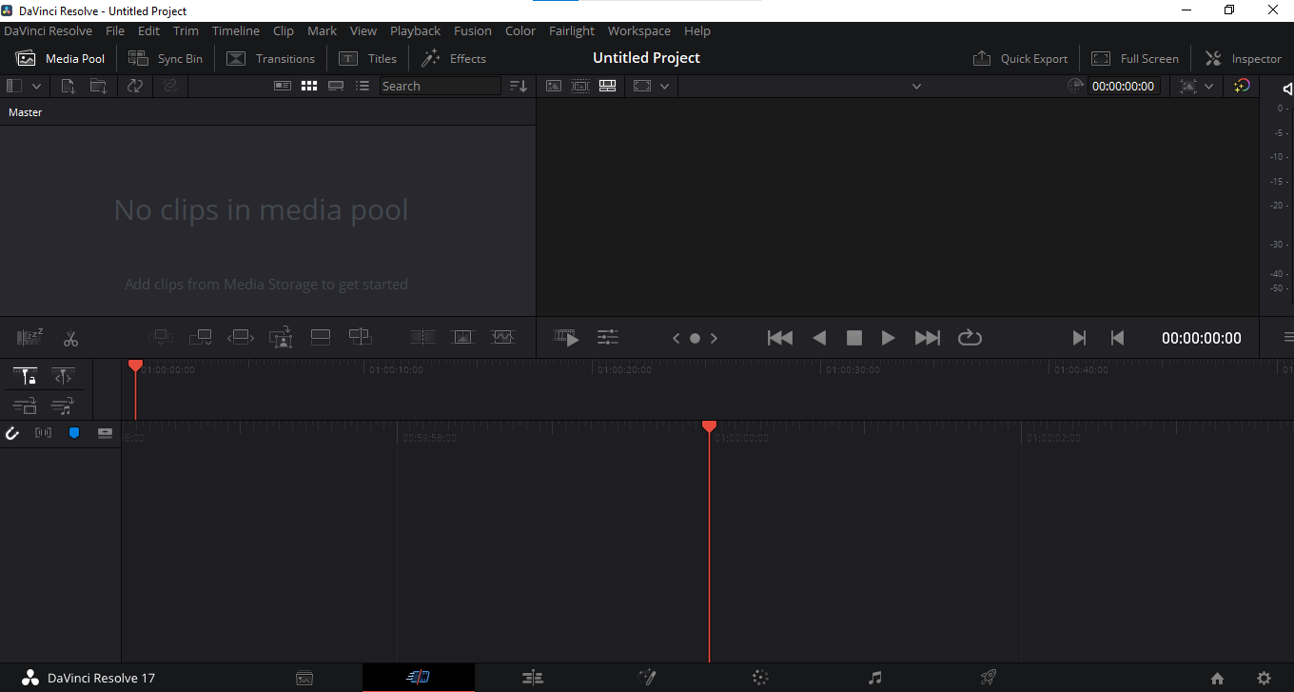
Task: Apply the Smooth Cut icon
Action: [x=502, y=337]
